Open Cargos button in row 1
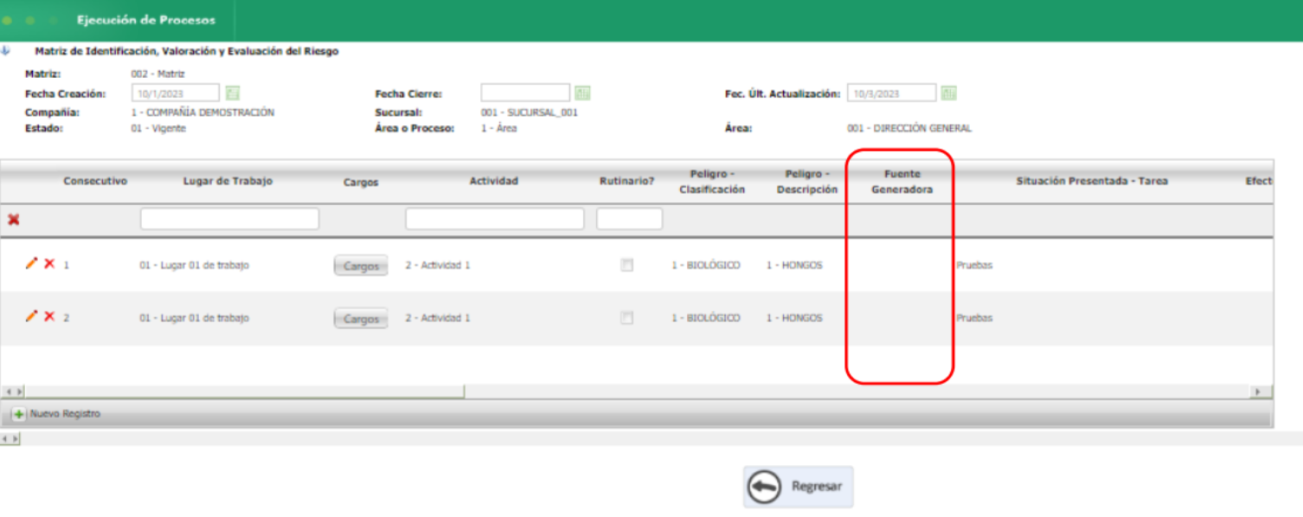1303x517 pixels. click(x=361, y=266)
